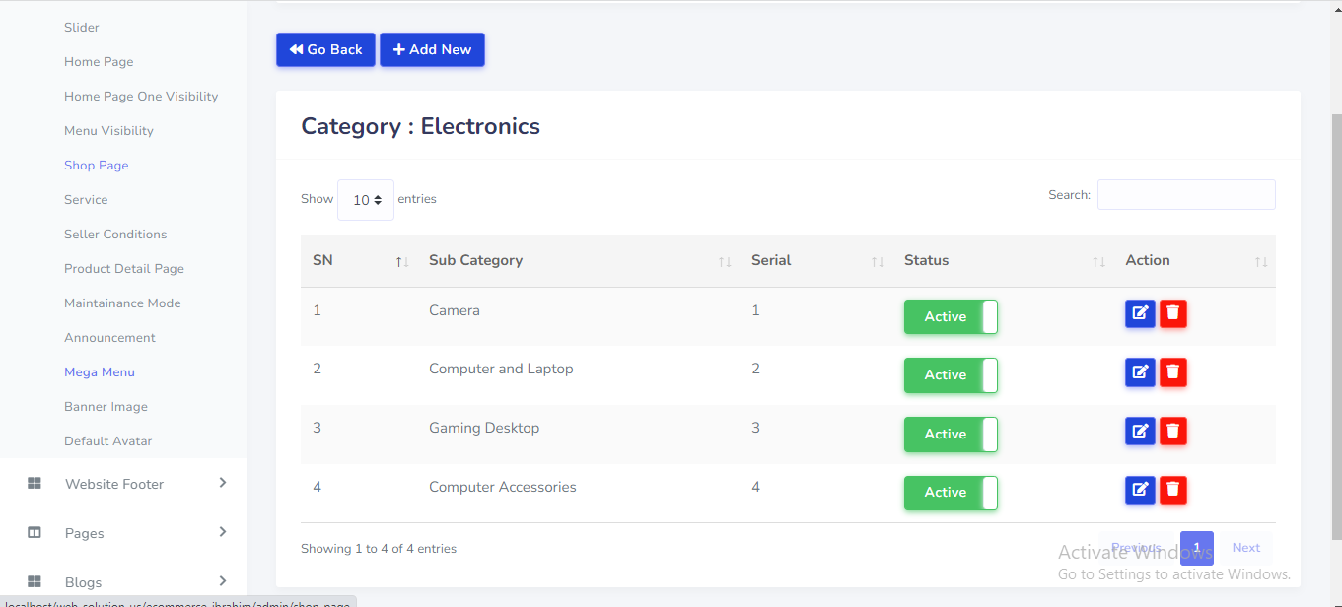Go to Shop Page settings
Viewport: 1342px width, 607px height.
click(x=97, y=166)
